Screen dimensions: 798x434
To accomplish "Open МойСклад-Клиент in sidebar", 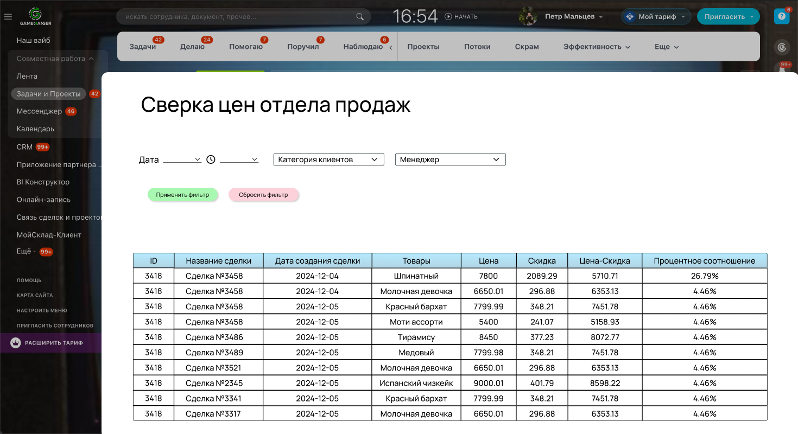I will click(49, 234).
